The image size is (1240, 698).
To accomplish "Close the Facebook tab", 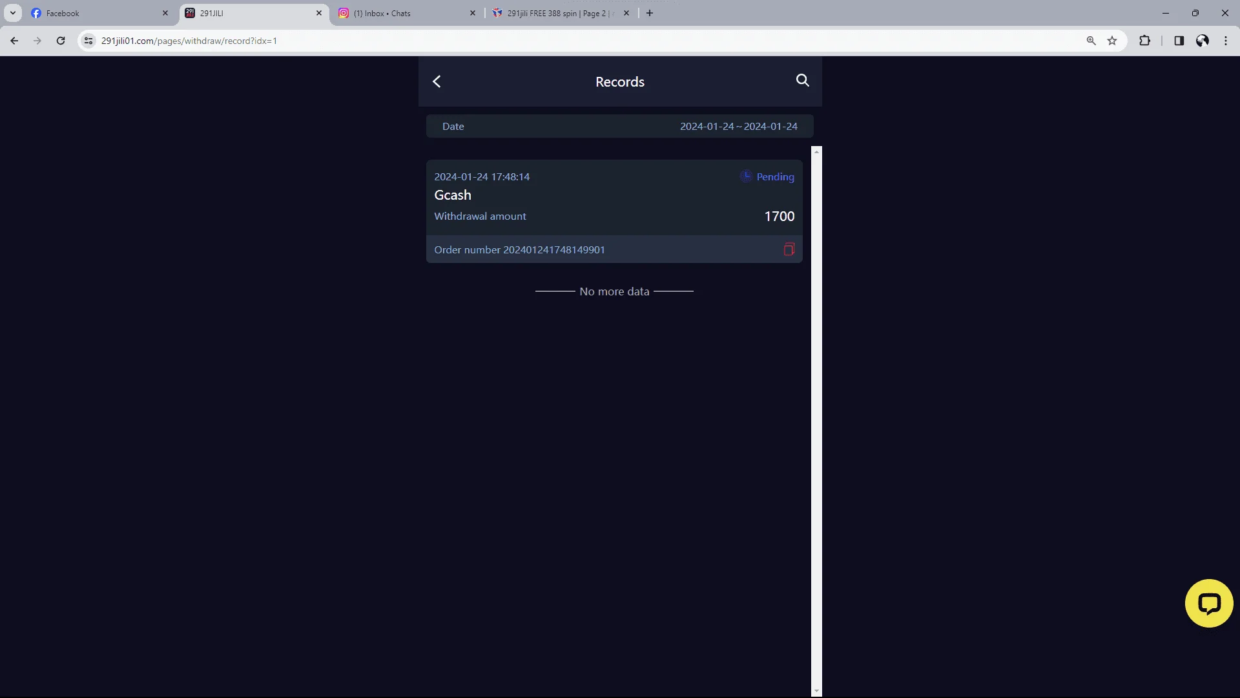I will (165, 13).
